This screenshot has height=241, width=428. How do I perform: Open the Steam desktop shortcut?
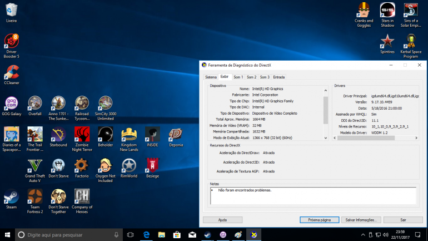(x=11, y=196)
